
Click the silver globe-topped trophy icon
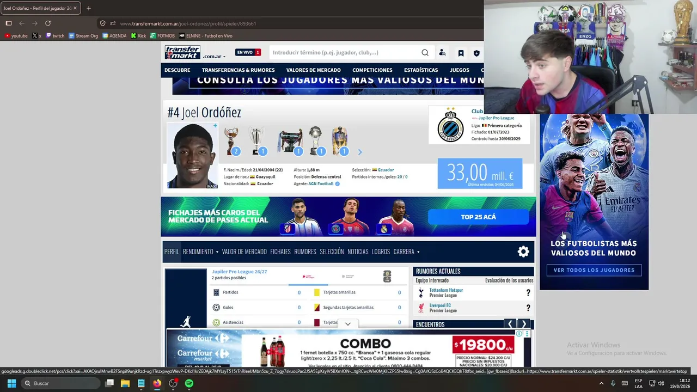pos(316,142)
